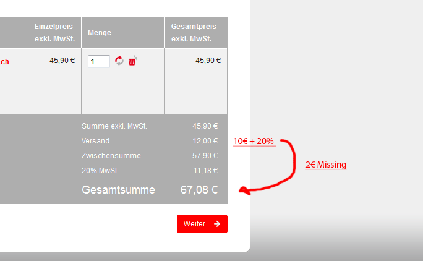Open the red product link ending in 'ch'

point(4,62)
